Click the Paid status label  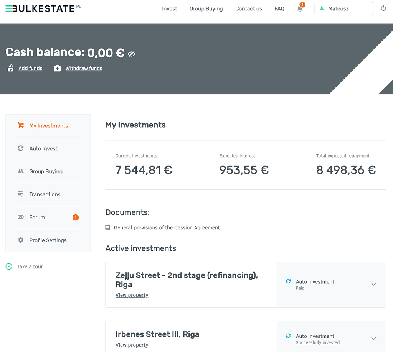tap(300, 288)
